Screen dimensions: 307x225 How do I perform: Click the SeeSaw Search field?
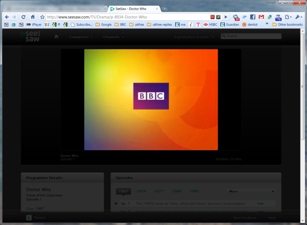251,36
